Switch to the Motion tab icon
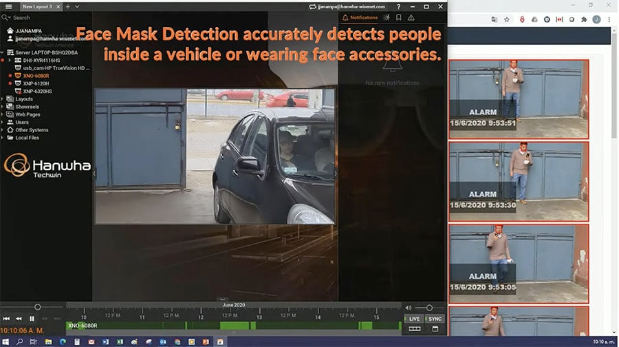Image resolution: width=619 pixels, height=347 pixels. click(x=387, y=17)
